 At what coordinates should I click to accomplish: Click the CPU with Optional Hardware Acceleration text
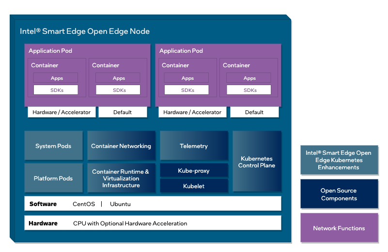click(130, 223)
